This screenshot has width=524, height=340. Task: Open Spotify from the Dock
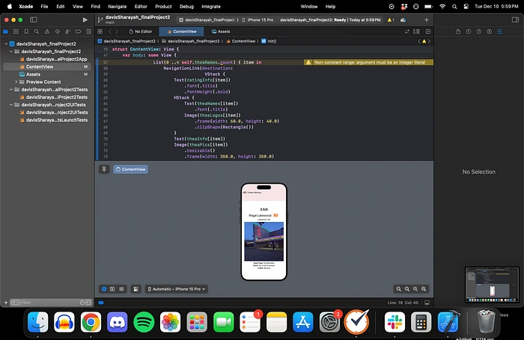pyautogui.click(x=144, y=322)
